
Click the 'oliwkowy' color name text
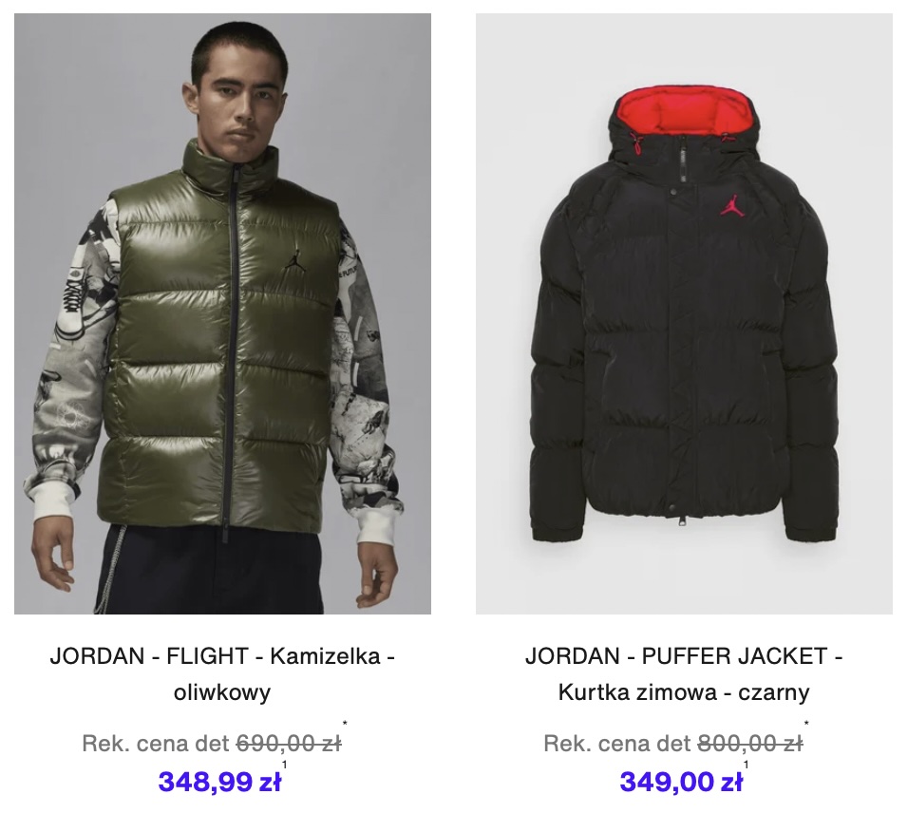pyautogui.click(x=222, y=691)
